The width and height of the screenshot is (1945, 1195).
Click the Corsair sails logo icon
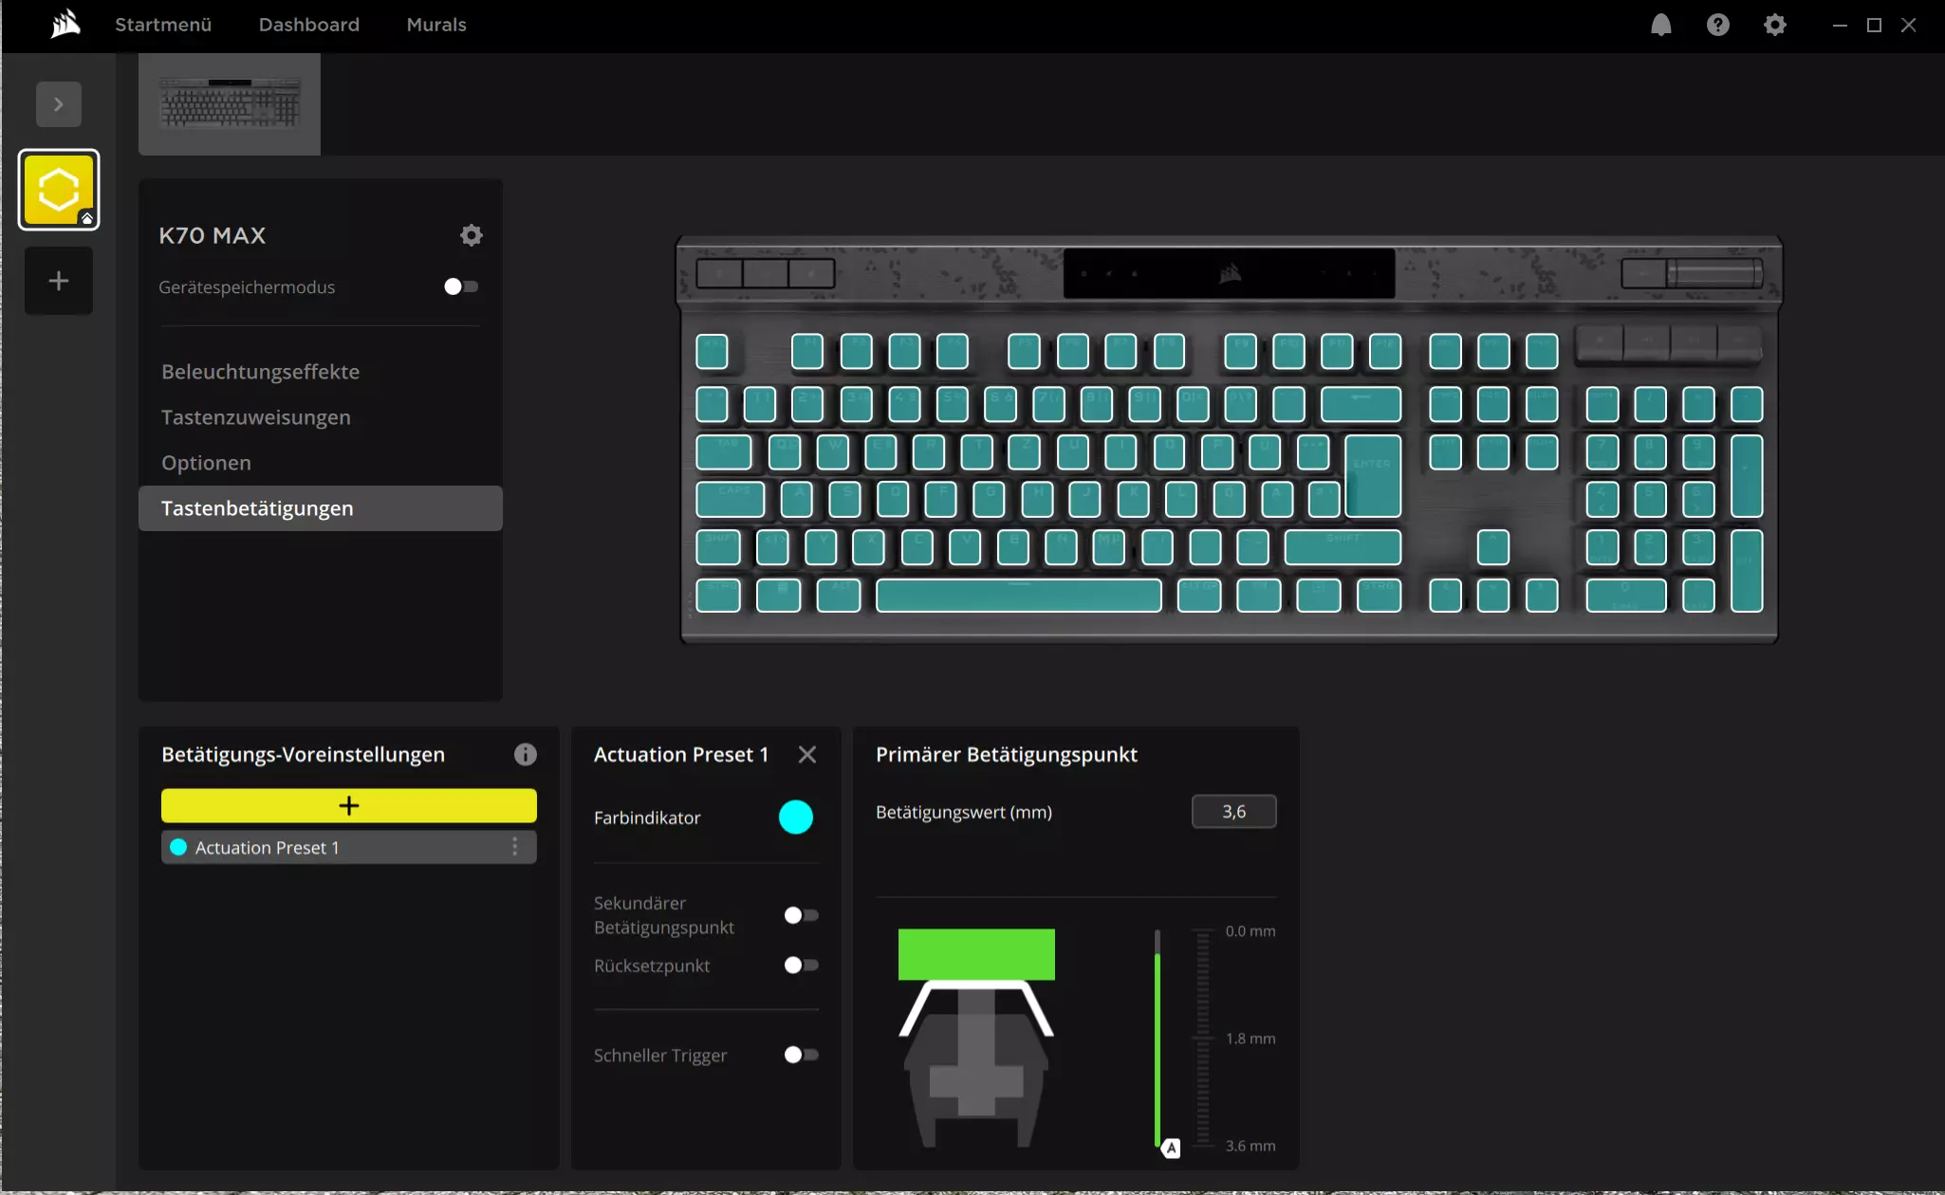pos(65,24)
